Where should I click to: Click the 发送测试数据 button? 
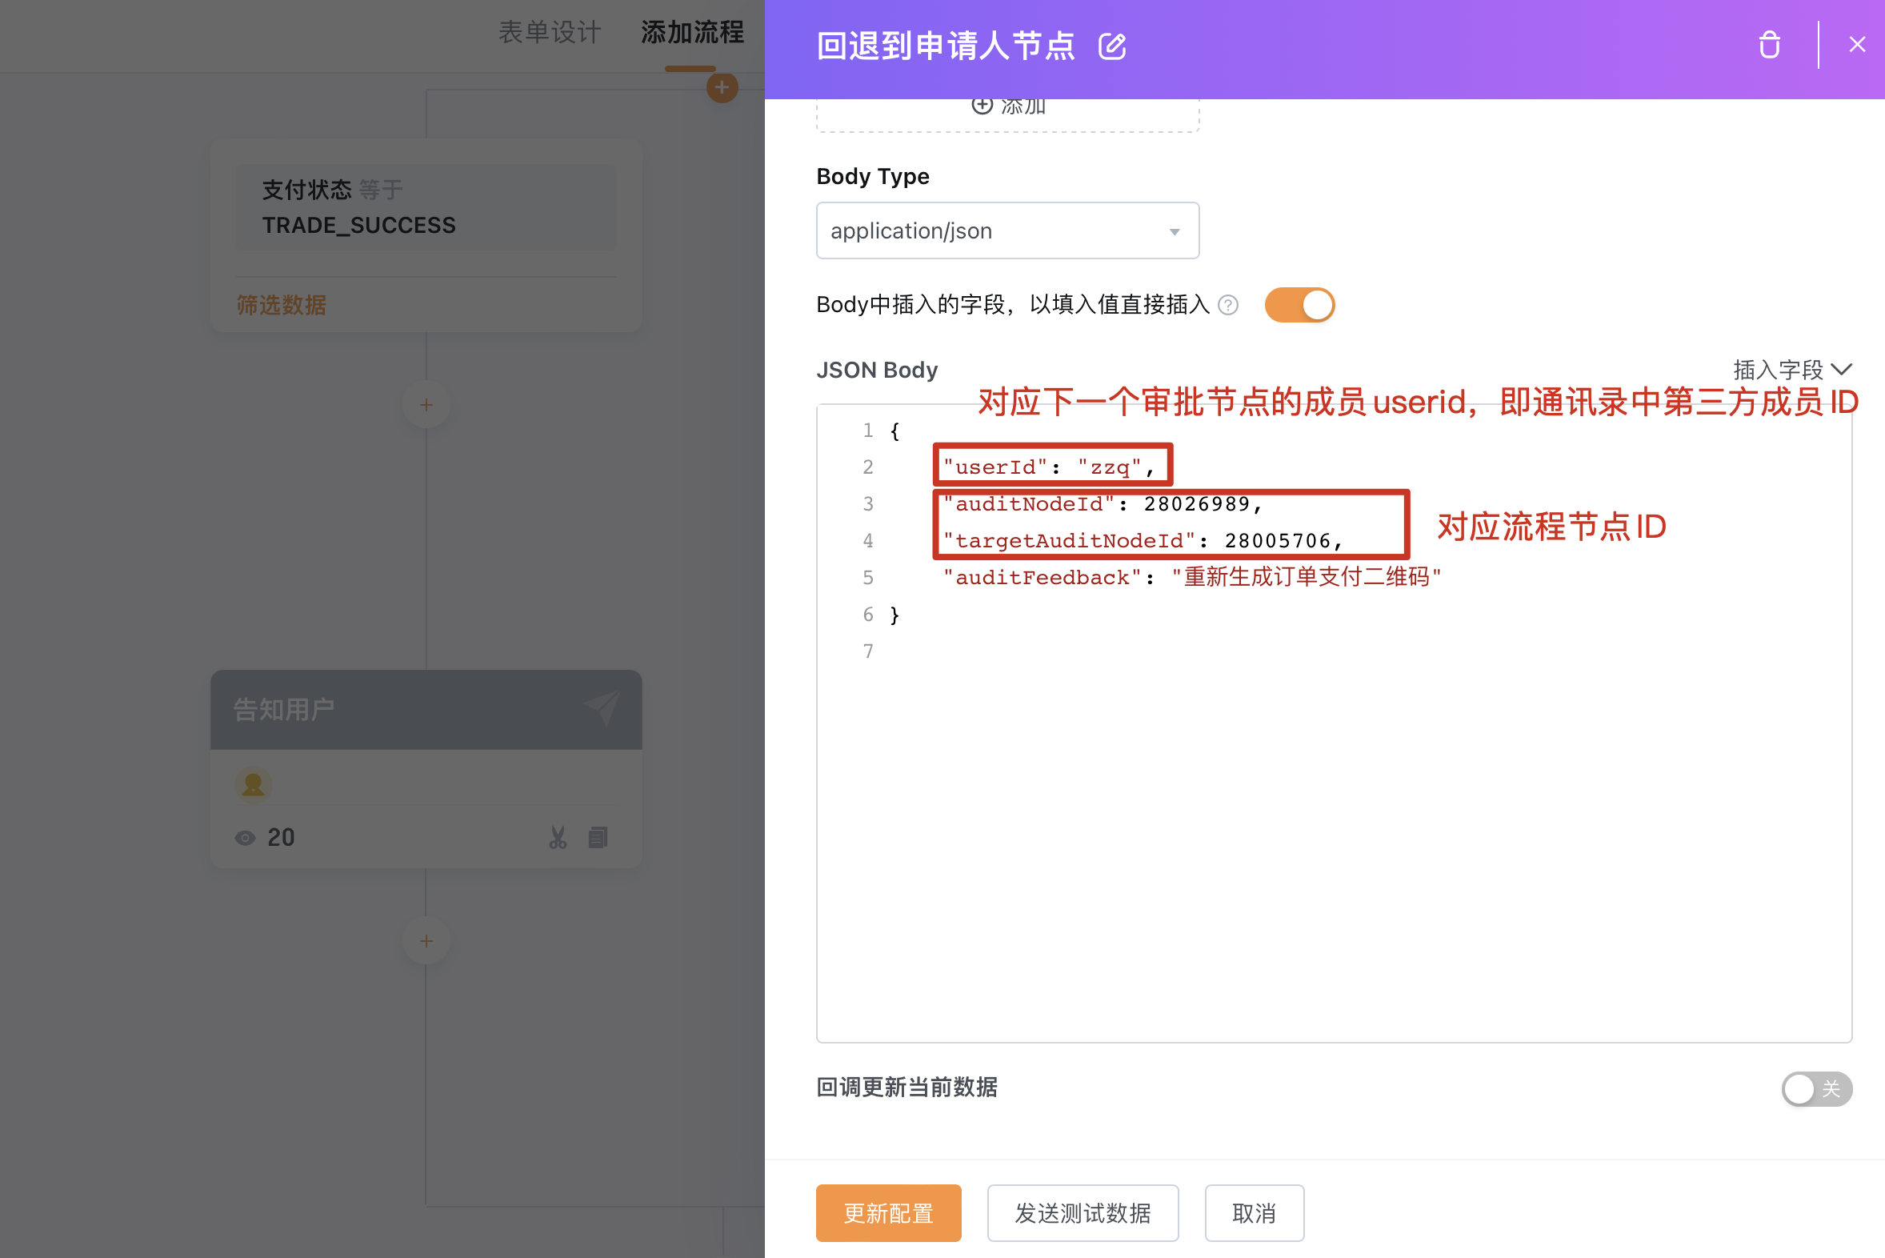tap(1082, 1213)
